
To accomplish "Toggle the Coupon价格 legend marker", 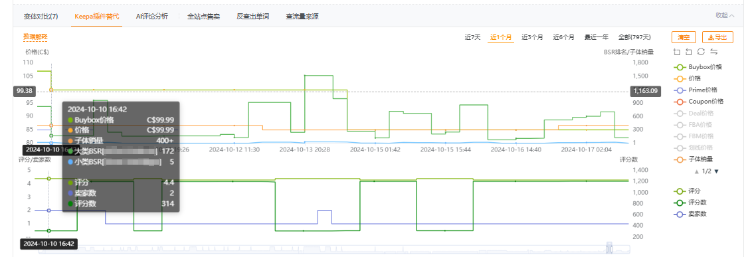I will point(680,101).
